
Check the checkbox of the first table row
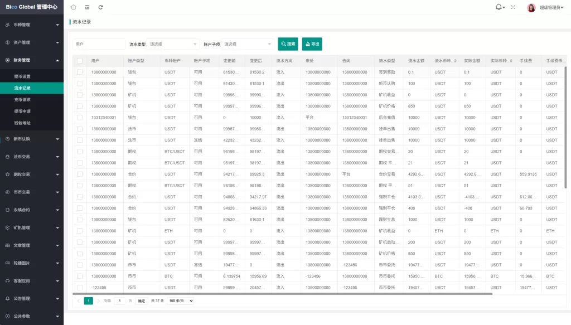(79, 72)
